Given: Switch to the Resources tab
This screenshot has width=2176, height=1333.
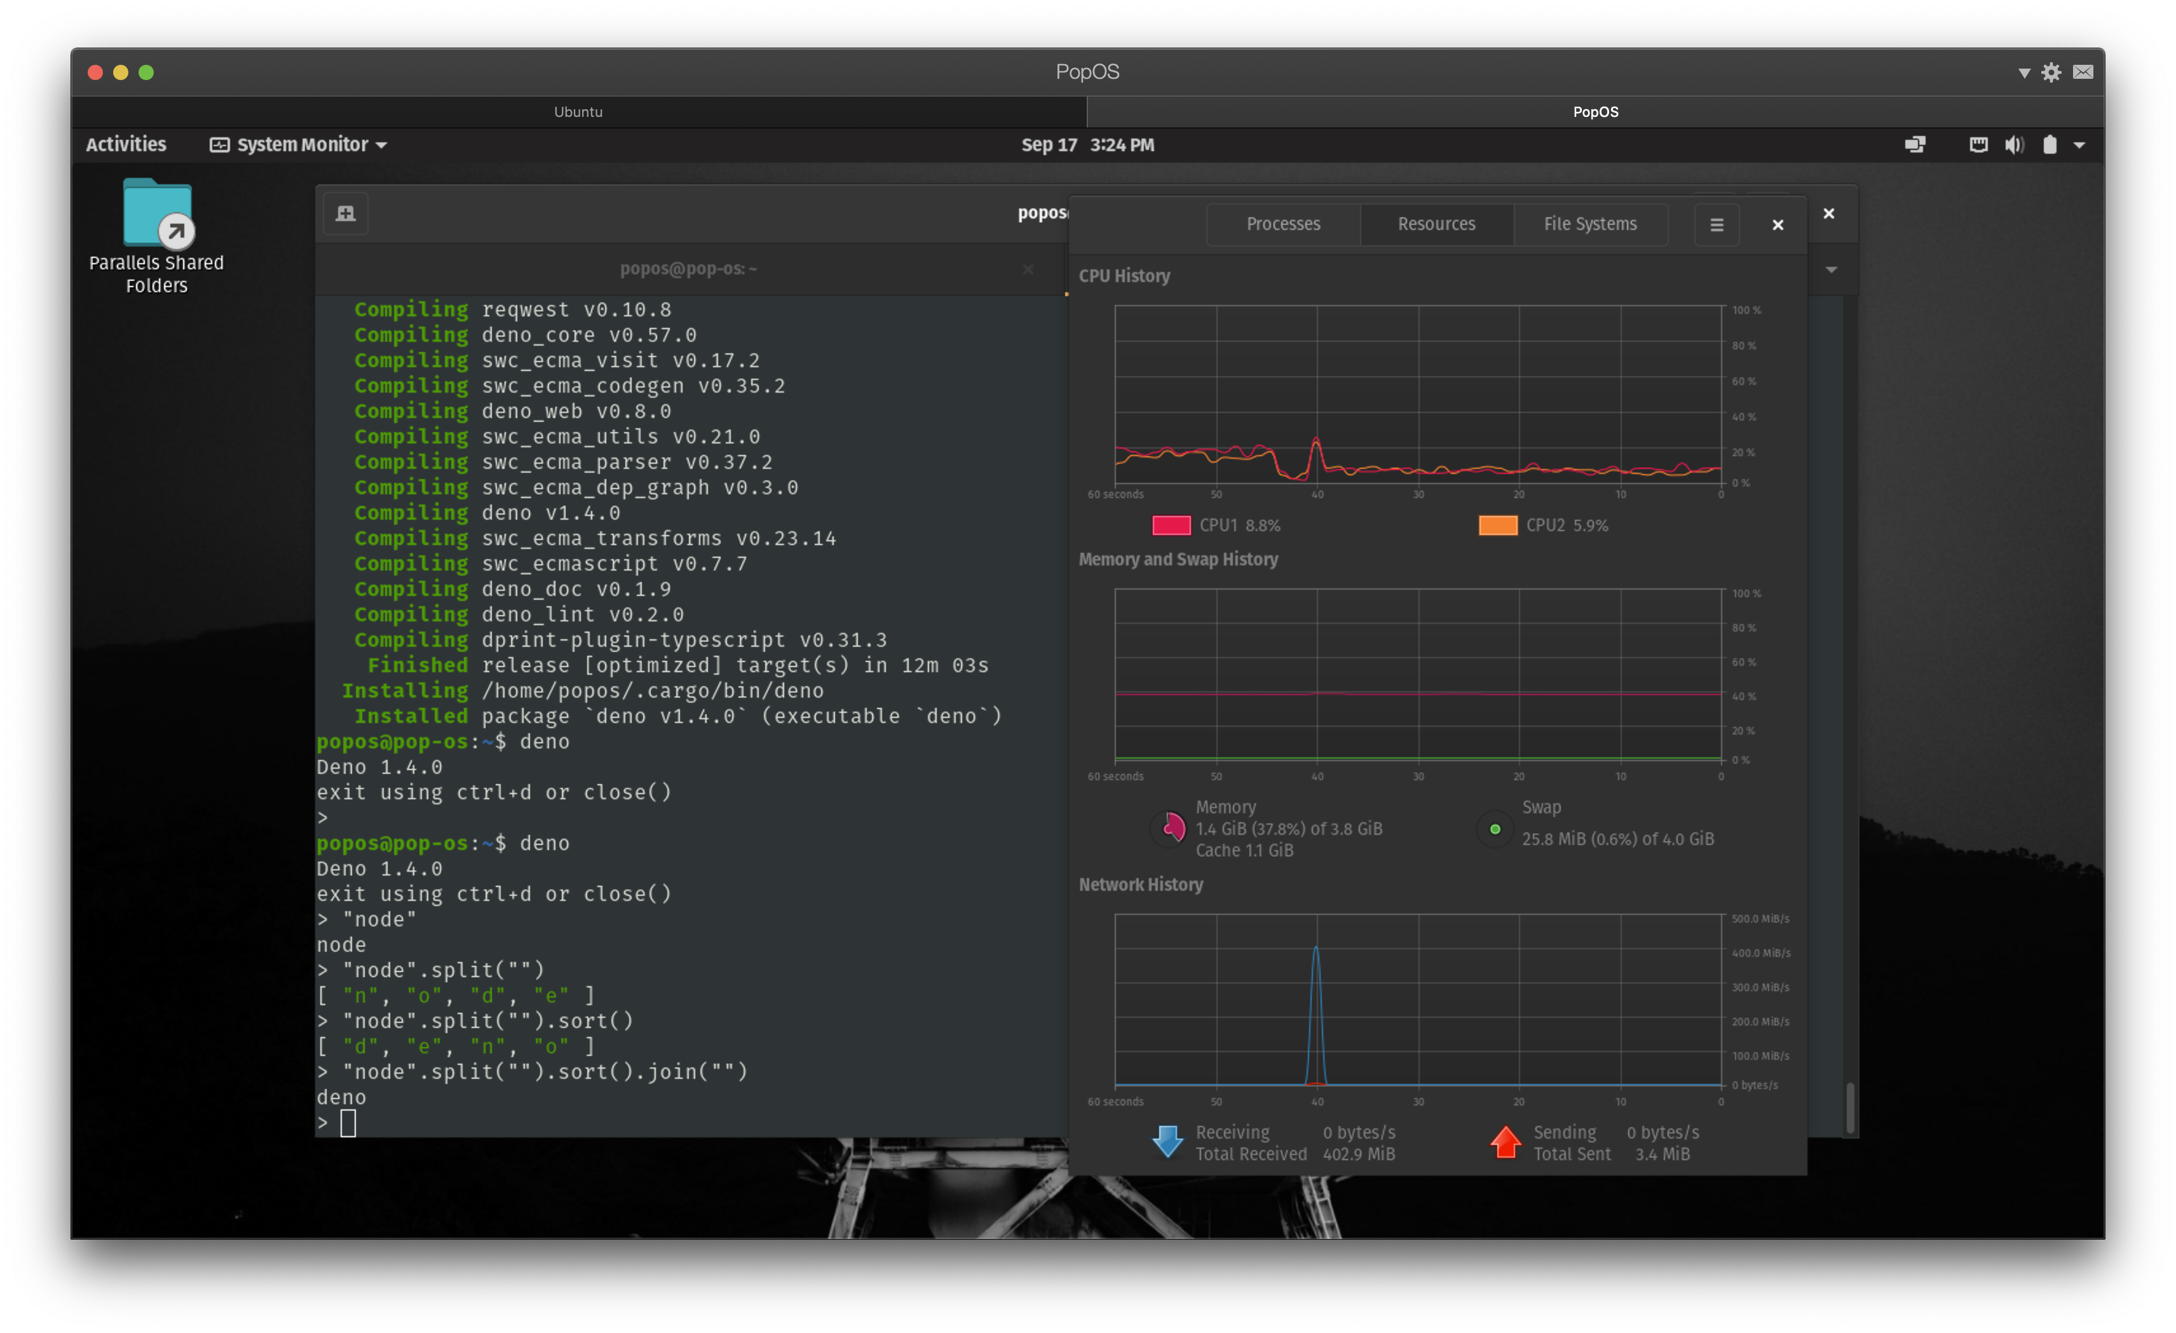Looking at the screenshot, I should [x=1437, y=224].
